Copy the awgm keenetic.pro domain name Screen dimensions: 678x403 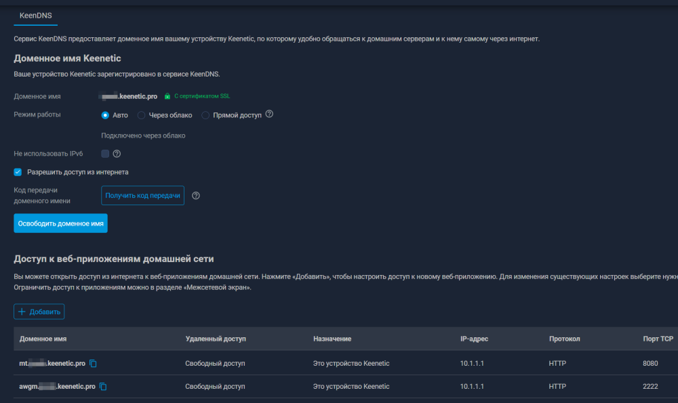point(104,387)
